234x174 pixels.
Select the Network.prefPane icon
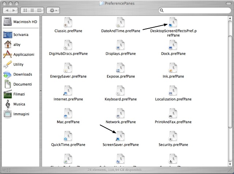121,113
